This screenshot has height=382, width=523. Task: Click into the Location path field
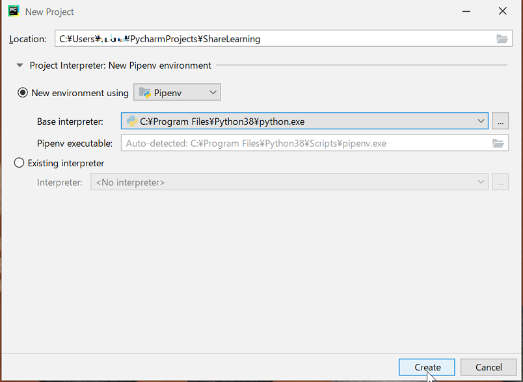point(284,38)
